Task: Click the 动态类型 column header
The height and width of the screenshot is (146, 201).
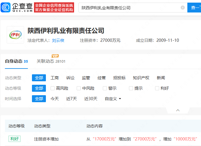Action: pyautogui.click(x=42, y=126)
